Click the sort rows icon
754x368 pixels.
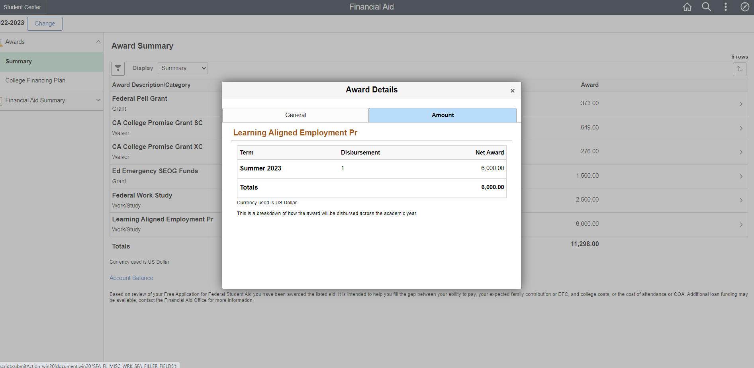739,69
